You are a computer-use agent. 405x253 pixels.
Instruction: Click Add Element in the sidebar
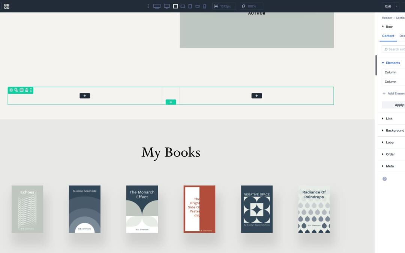point(393,93)
